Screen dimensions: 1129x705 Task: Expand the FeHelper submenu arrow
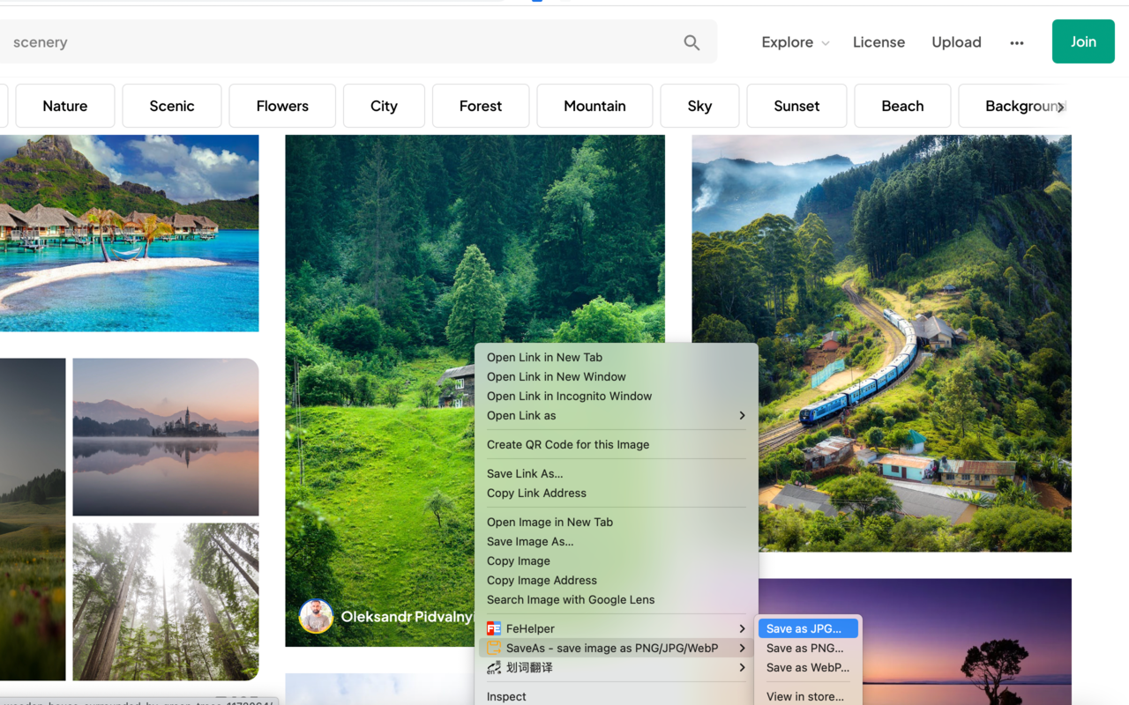(x=742, y=628)
